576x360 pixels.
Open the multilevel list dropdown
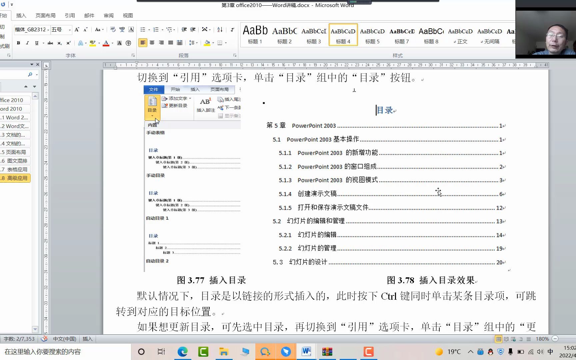[x=174, y=30]
